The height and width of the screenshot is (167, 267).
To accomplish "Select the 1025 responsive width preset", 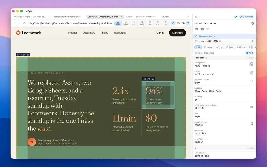I will point(118,23).
